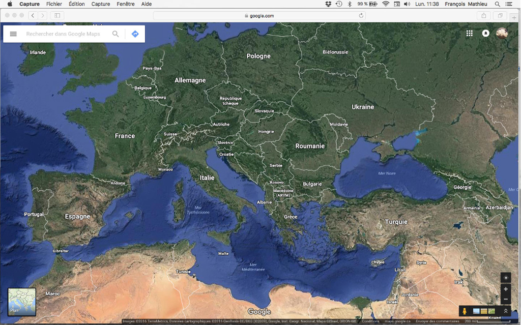Center the map on my location
The width and height of the screenshot is (521, 325).
[505, 278]
